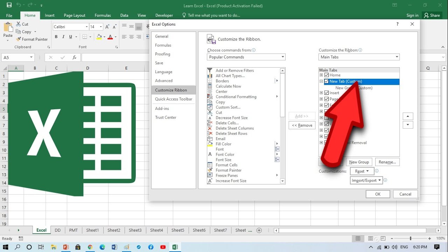This screenshot has height=252, width=448.
Task: Click the red Font Color button in ribbon
Action: pos(110,37)
